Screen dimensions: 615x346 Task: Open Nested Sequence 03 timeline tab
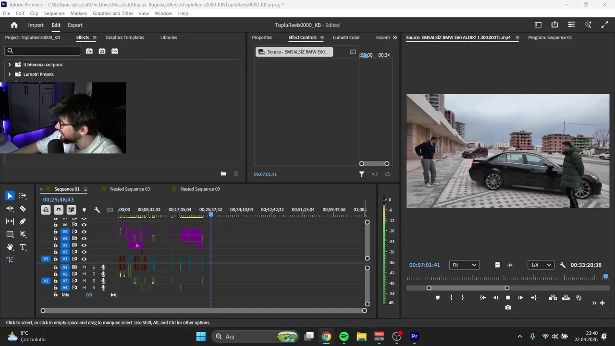click(130, 189)
